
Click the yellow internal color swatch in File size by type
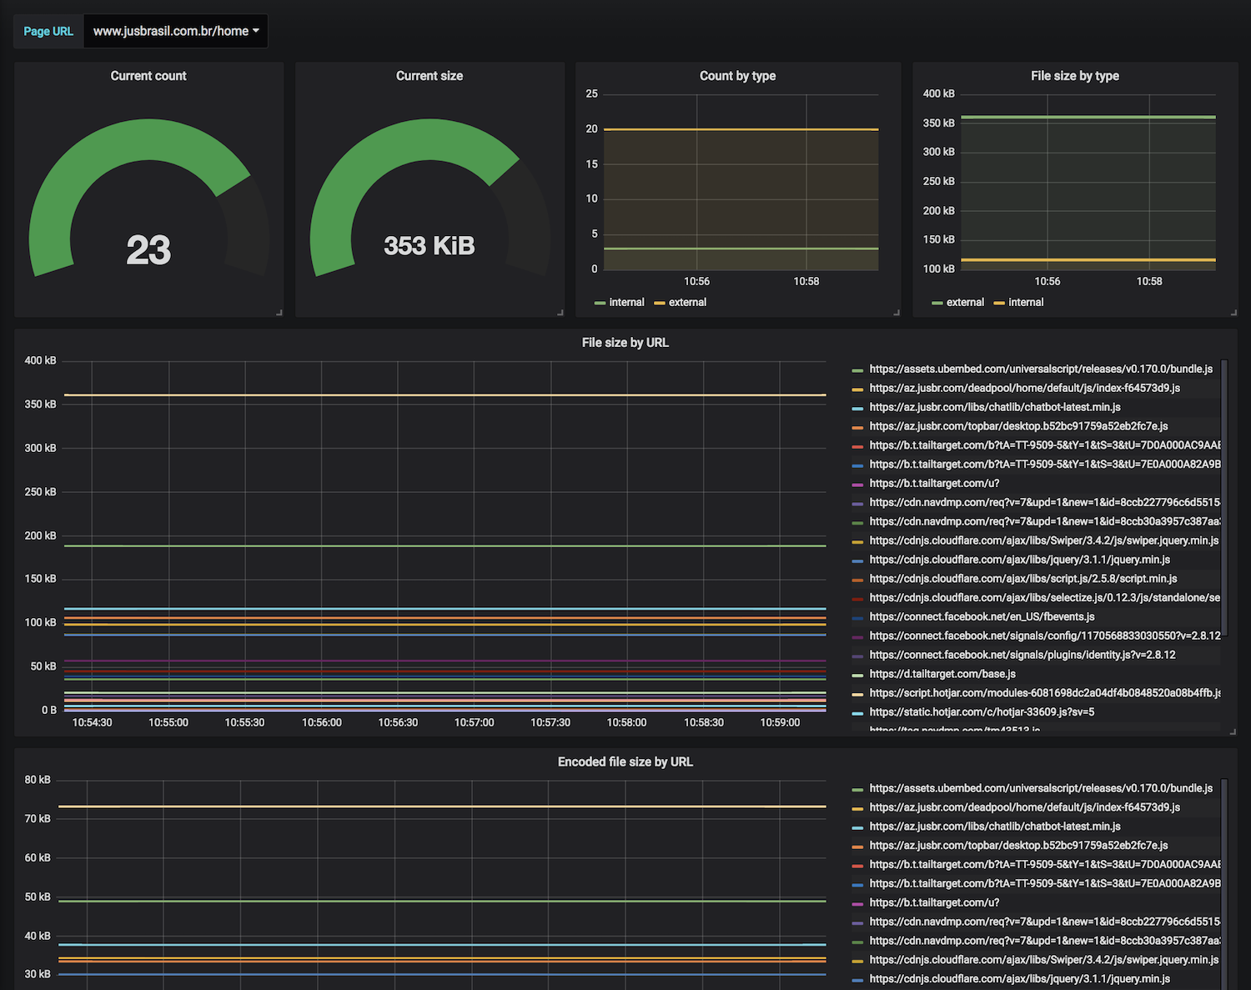(998, 304)
